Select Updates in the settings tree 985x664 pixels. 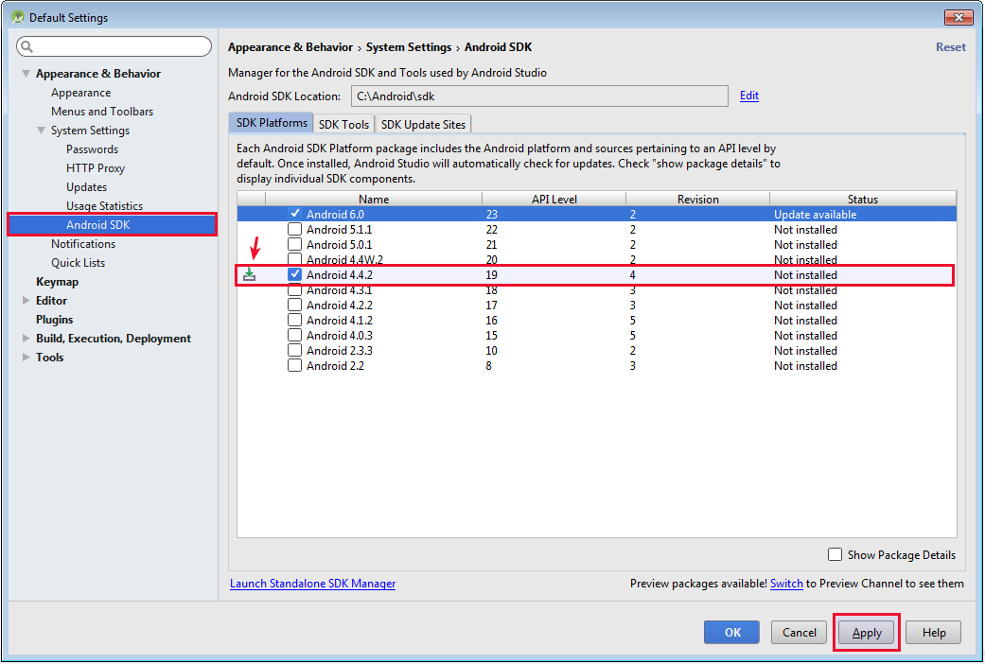click(x=87, y=186)
